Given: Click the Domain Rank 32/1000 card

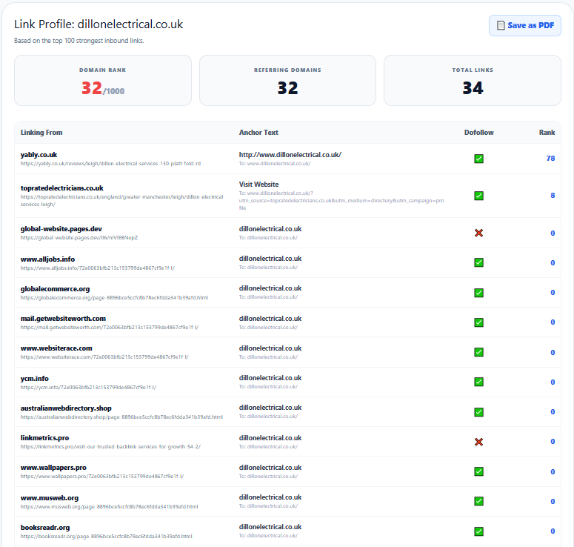Looking at the screenshot, I should pyautogui.click(x=103, y=81).
